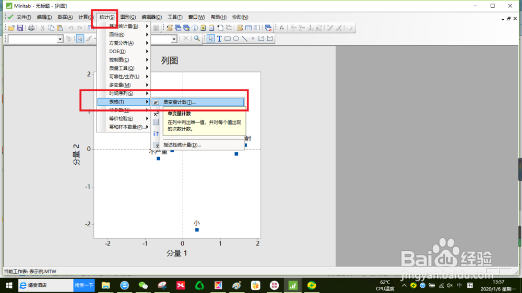
Task: Click the Print icon
Action: [31, 28]
